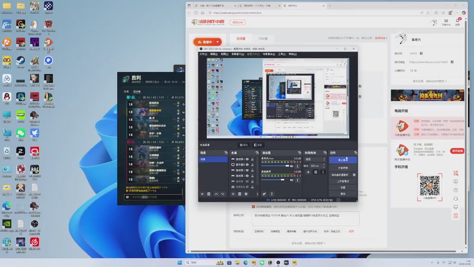Viewport: 474px width, 267px height.
Task: Add a new scene in OBS Scenes panel
Action: pyautogui.click(x=202, y=194)
